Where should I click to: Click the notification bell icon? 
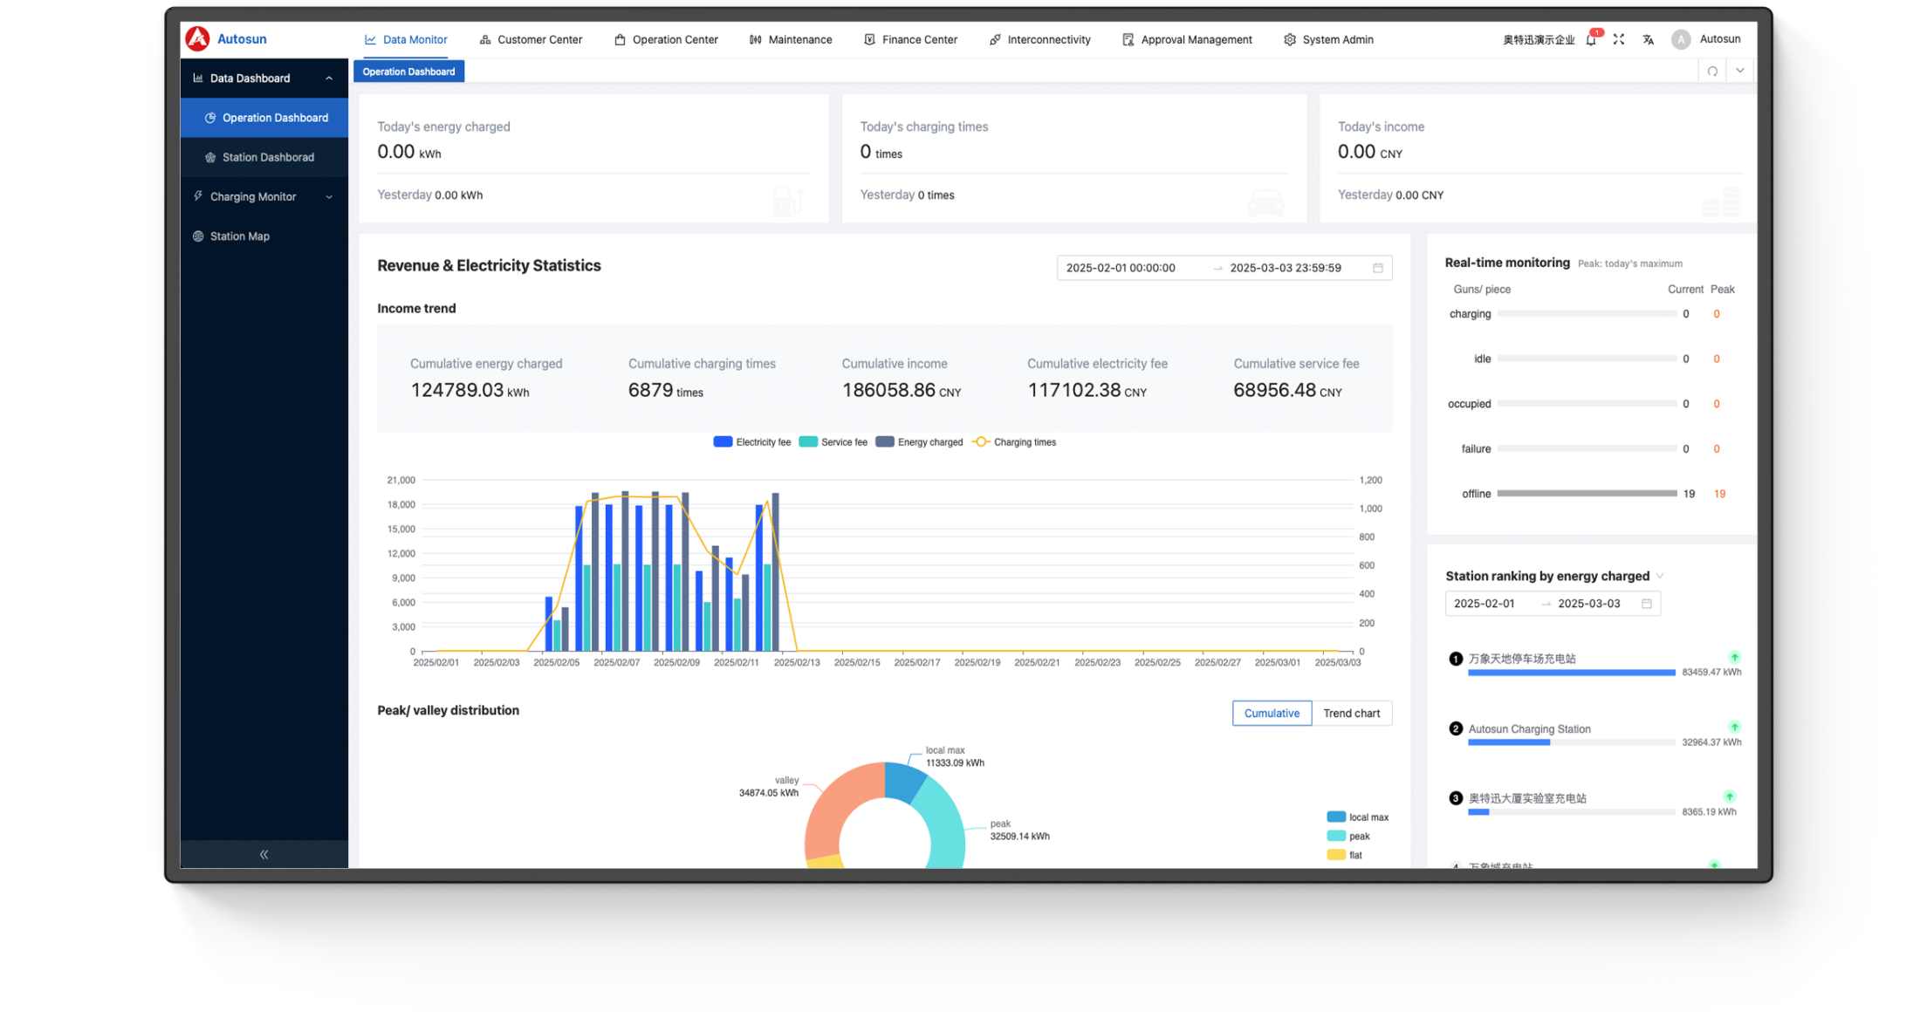[1590, 40]
